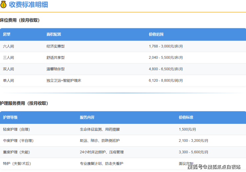Click the 价格范围 column header

click(x=156, y=35)
